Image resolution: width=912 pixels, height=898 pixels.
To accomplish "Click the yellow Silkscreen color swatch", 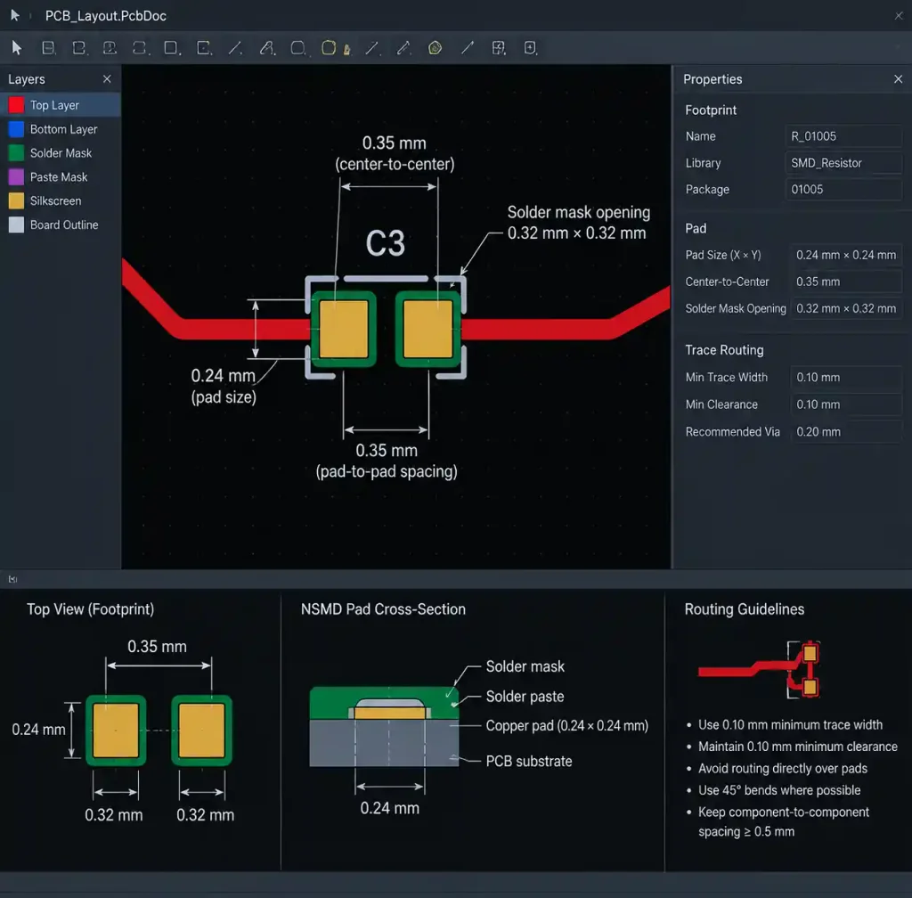I will click(16, 200).
